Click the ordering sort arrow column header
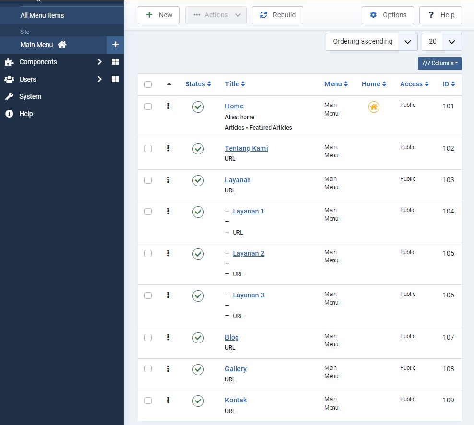Viewport: 474px width, 425px height. (169, 84)
